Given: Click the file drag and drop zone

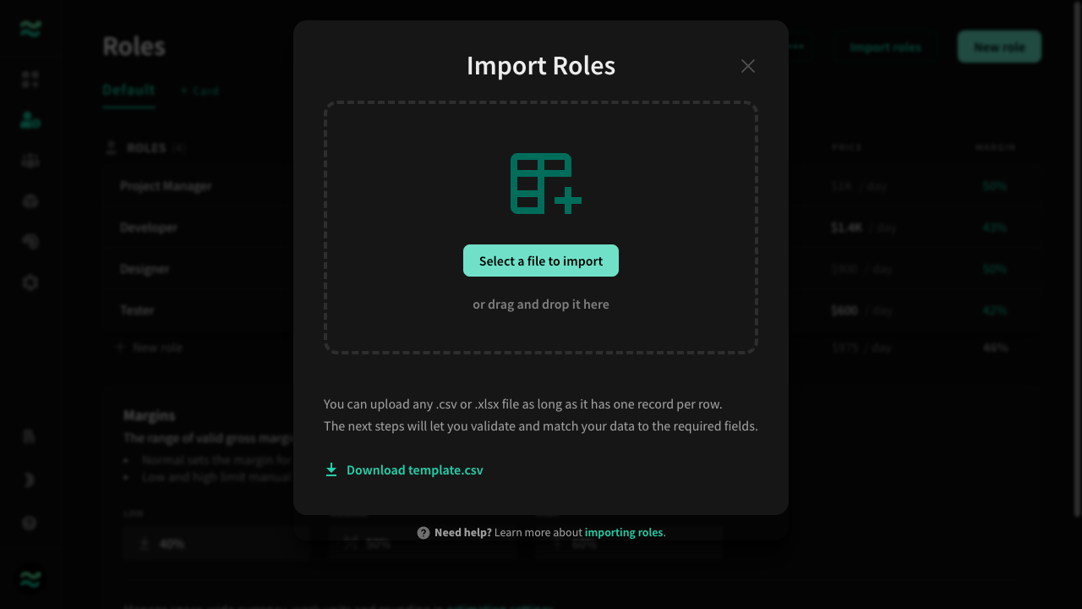Looking at the screenshot, I should [541, 228].
